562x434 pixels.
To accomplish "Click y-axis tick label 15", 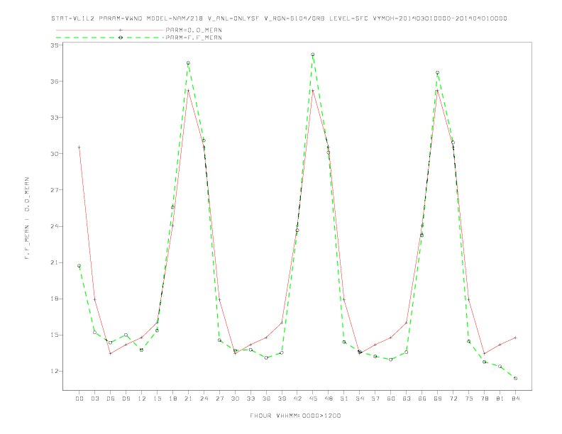I will click(55, 335).
